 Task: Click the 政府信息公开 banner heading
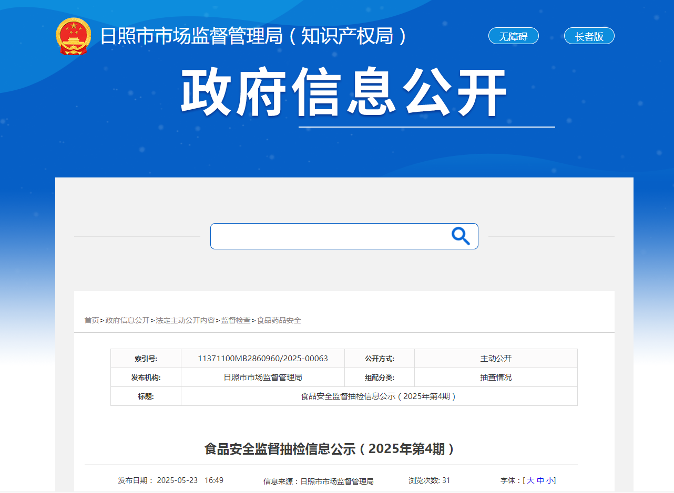tap(344, 92)
